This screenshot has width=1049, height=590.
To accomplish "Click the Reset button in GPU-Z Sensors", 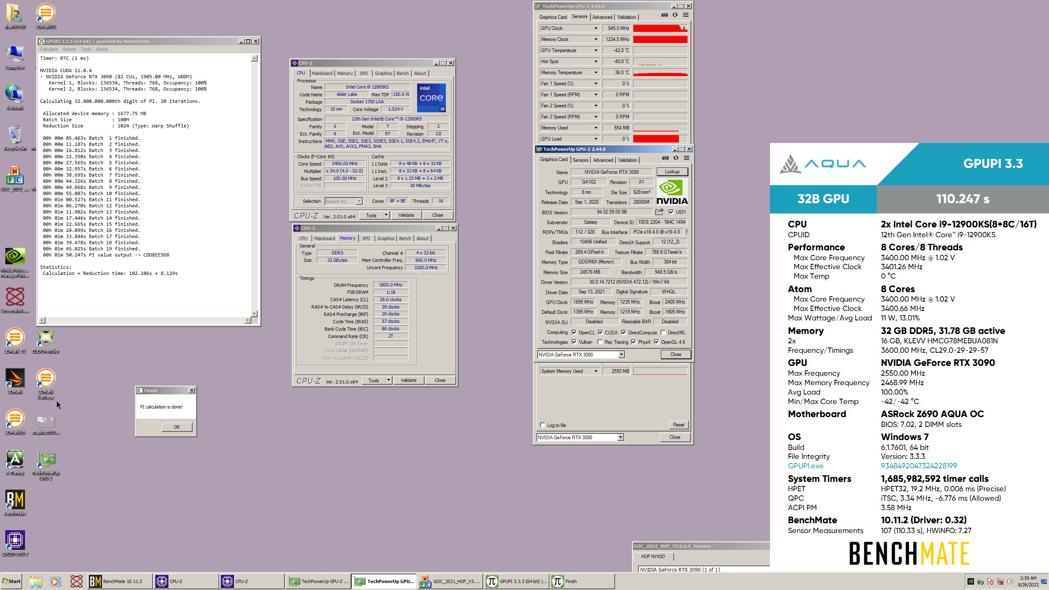I will click(679, 425).
